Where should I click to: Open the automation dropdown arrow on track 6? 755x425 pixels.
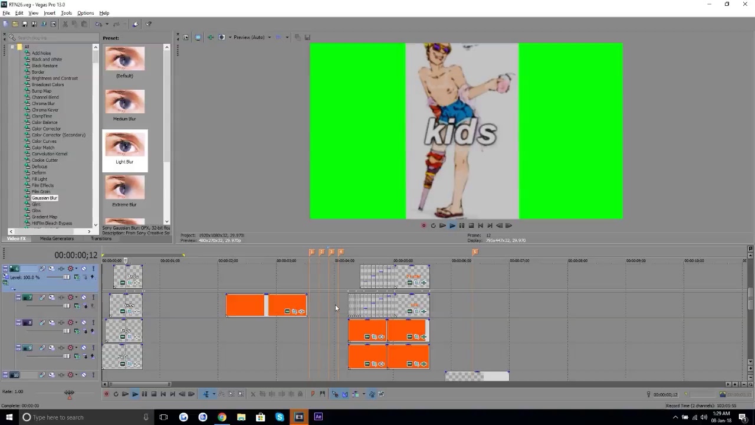(76, 269)
